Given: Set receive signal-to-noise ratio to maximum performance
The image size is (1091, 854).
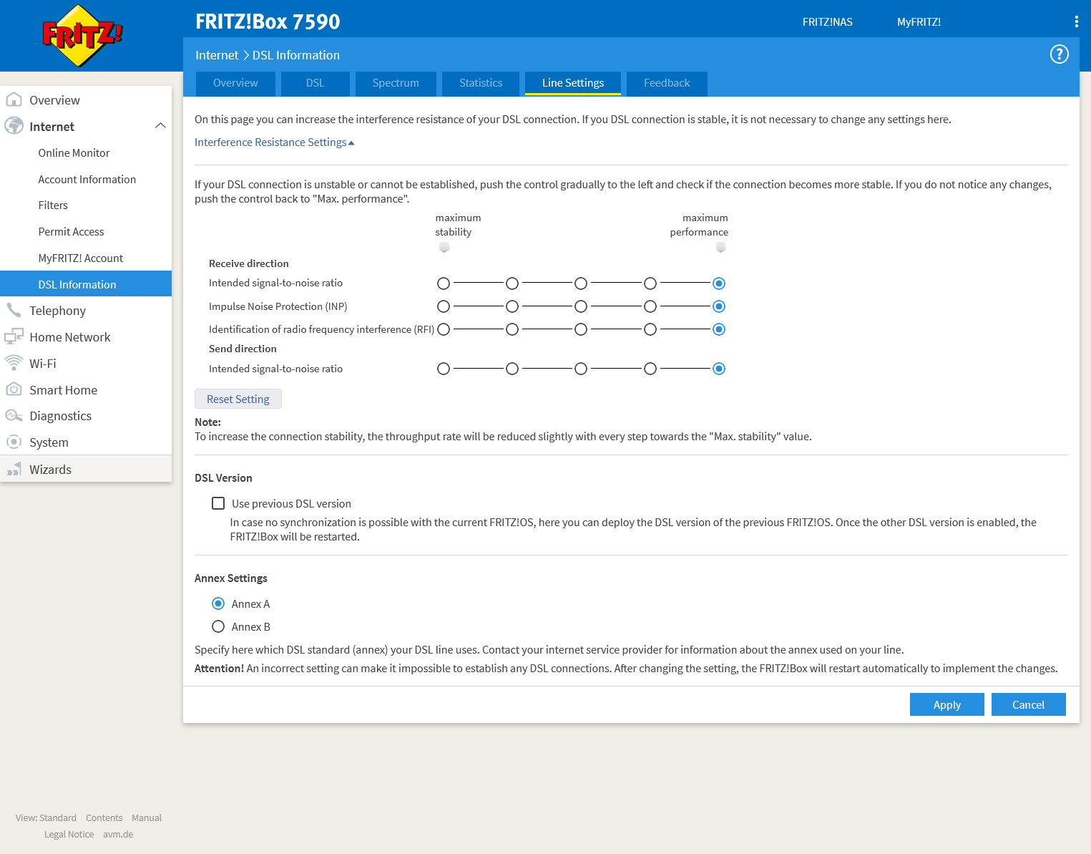Looking at the screenshot, I should coord(719,283).
